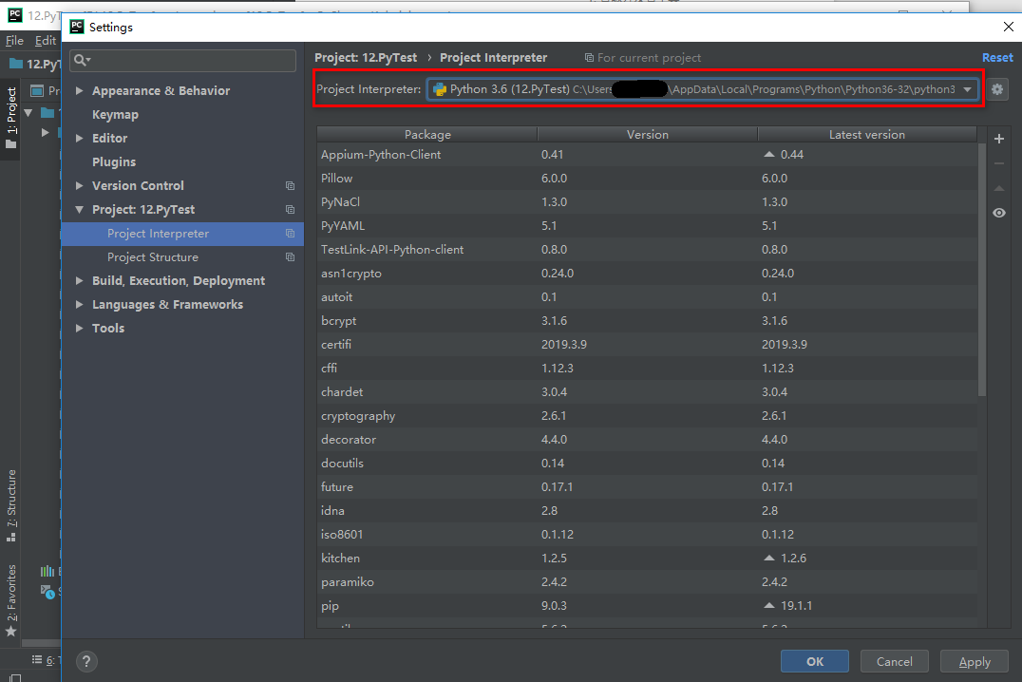This screenshot has height=682, width=1022.
Task: Toggle early releases visibility with the eye icon
Action: coord(998,213)
